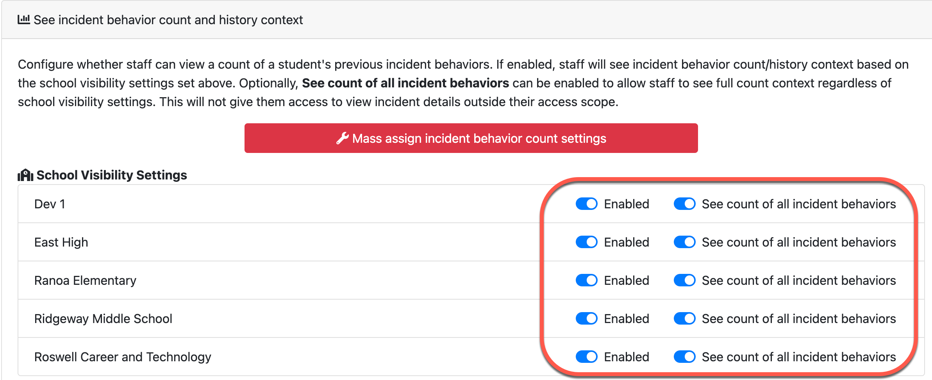This screenshot has height=380, width=932.
Task: Click the School Visibility Settings heading
Action: 112,175
